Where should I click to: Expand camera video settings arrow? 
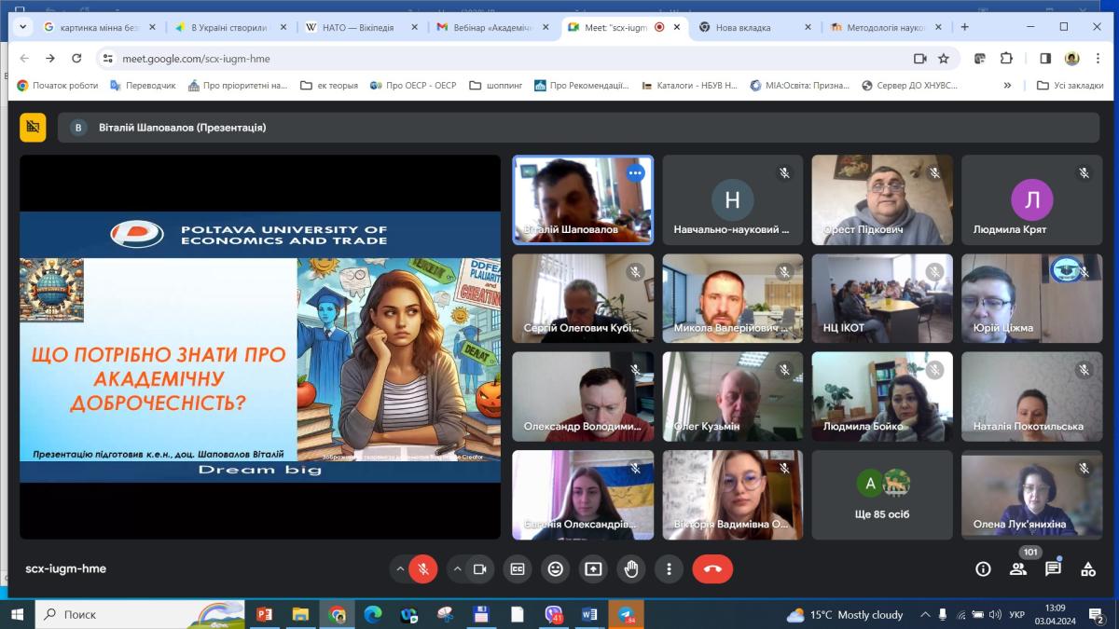click(457, 569)
